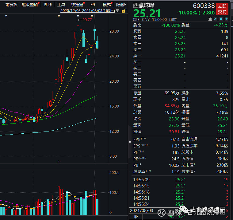
Task: Select stock name 西藏珠峰
Action: tap(144, 5)
